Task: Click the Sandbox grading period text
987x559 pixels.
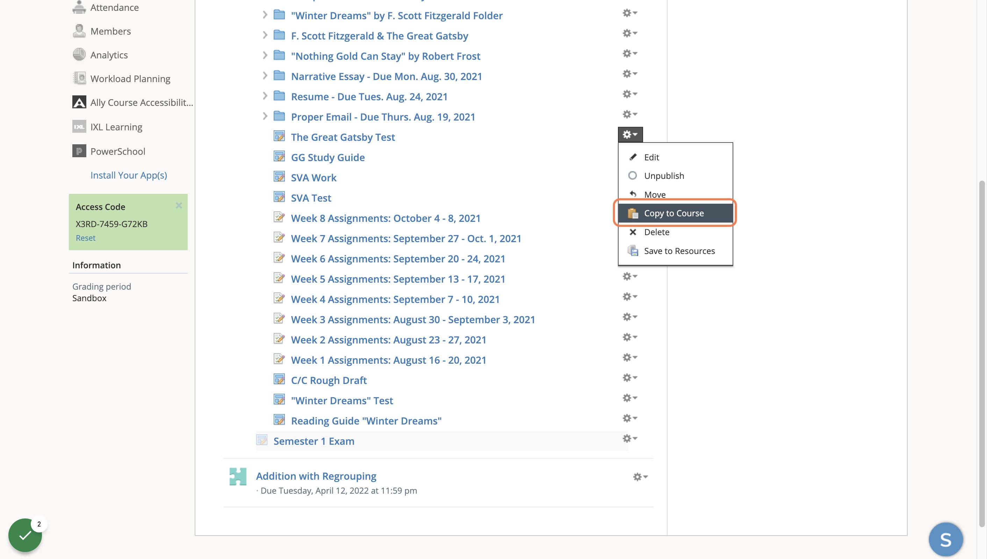Action: tap(89, 298)
